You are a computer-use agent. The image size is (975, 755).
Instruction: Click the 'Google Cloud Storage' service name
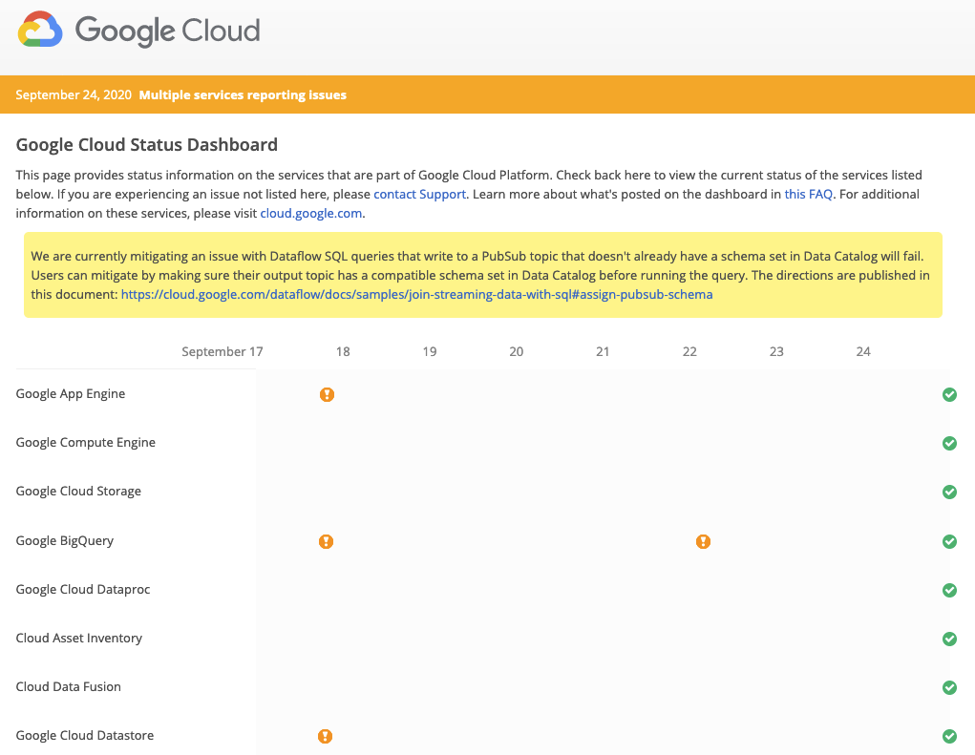(78, 492)
